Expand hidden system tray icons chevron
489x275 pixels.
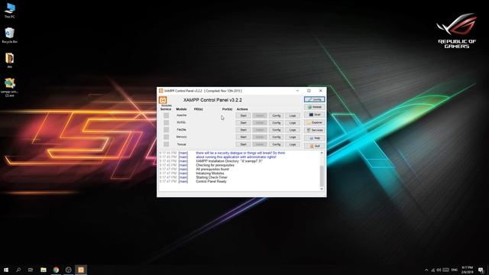[x=426, y=270]
